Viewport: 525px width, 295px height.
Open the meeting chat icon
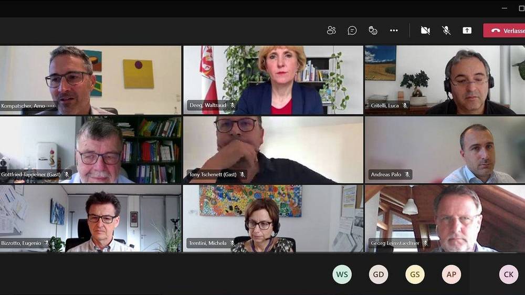coord(352,30)
